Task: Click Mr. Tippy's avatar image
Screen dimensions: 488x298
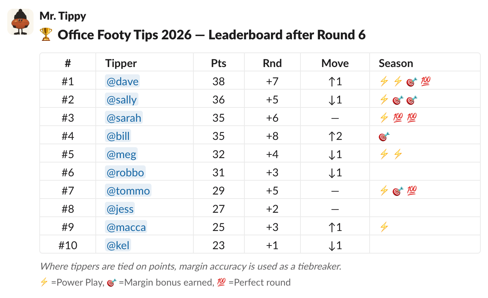Action: pos(20,22)
